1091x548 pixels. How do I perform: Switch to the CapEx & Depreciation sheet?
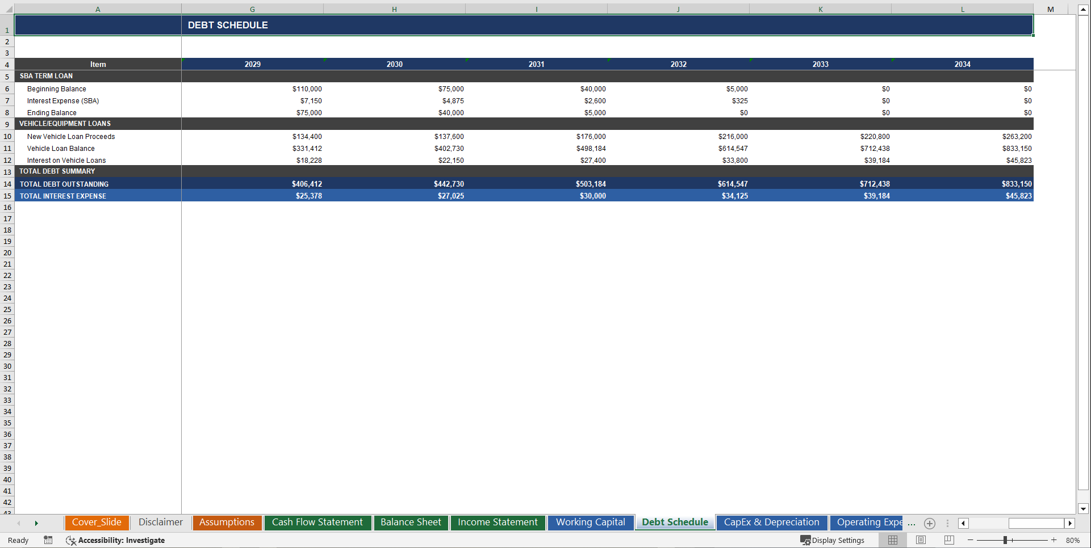pyautogui.click(x=771, y=522)
